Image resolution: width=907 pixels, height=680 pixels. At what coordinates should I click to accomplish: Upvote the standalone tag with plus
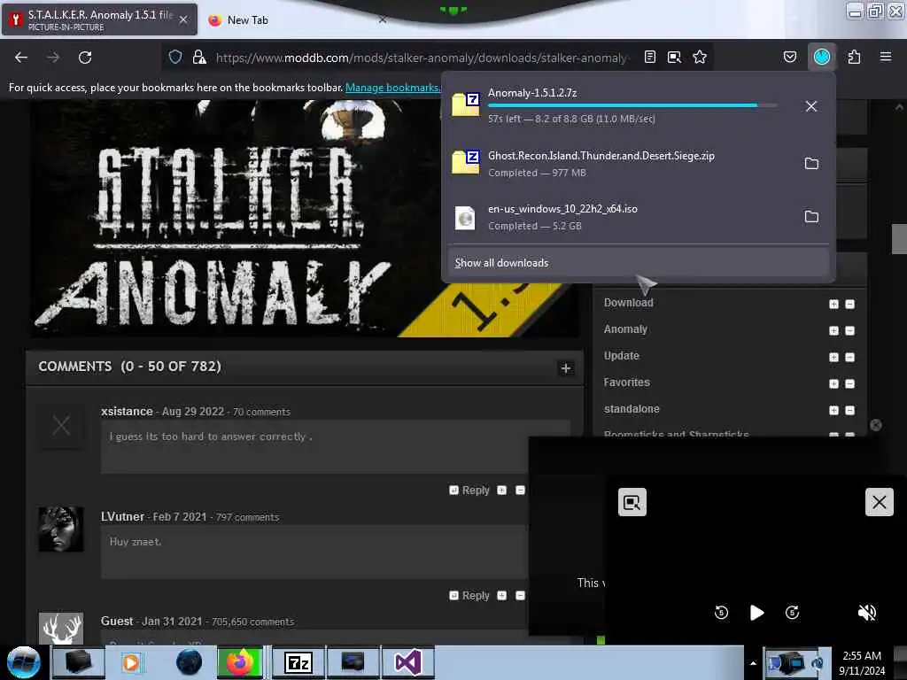(833, 411)
